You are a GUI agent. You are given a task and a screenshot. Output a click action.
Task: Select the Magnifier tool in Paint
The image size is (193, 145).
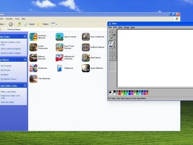point(114,39)
